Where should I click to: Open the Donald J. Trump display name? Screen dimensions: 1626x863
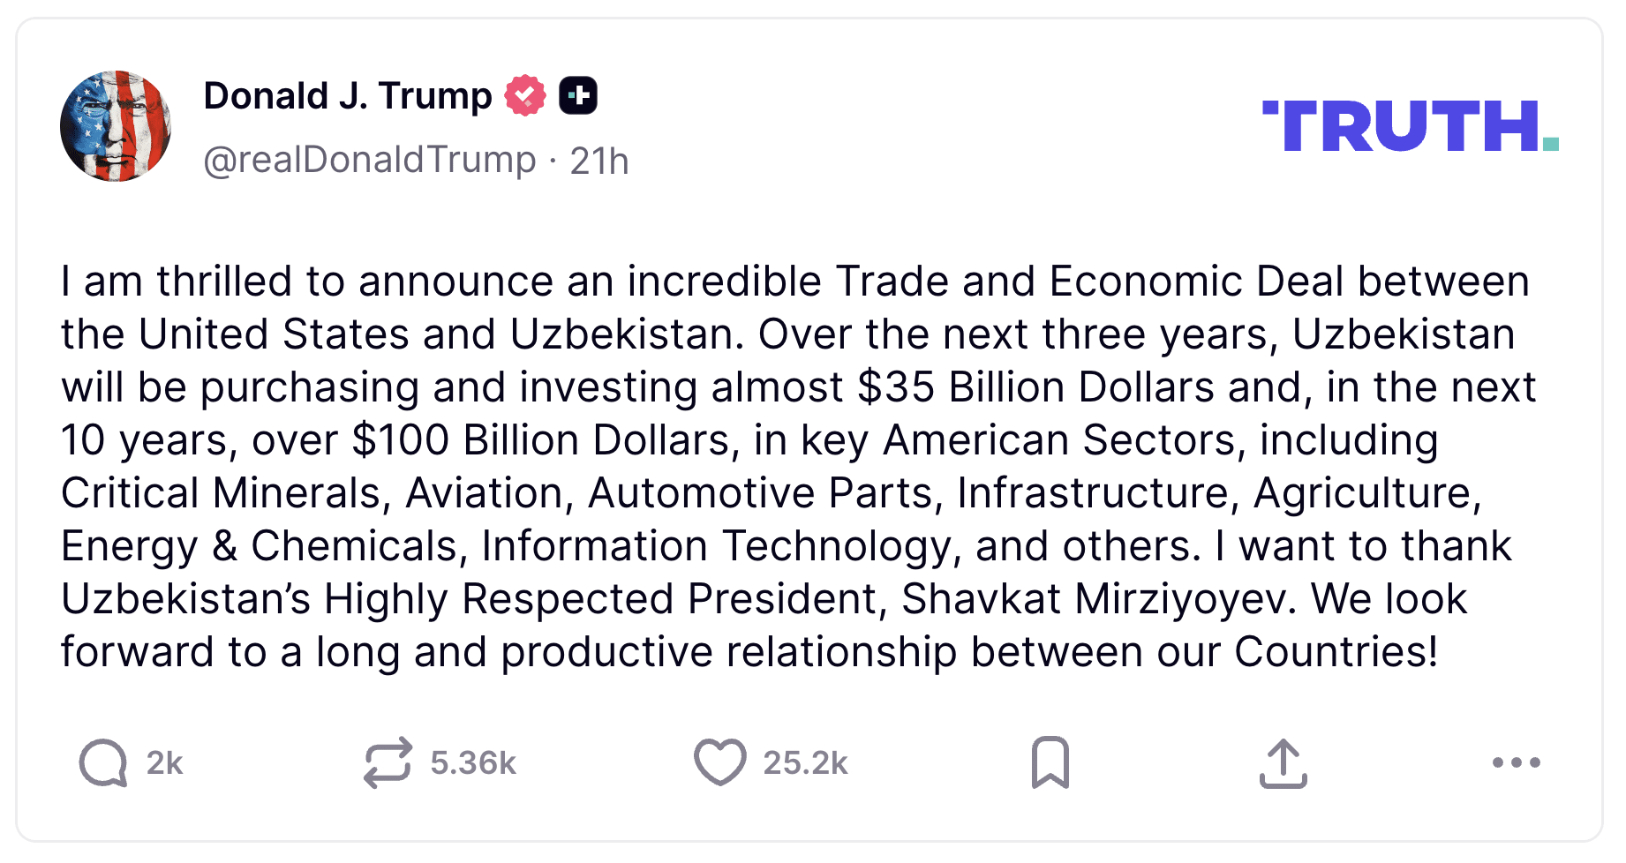348,95
